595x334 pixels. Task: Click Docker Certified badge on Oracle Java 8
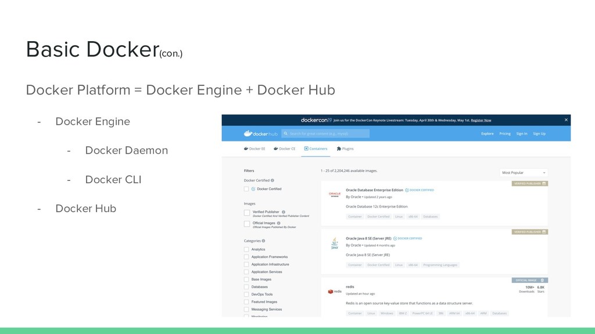point(407,238)
